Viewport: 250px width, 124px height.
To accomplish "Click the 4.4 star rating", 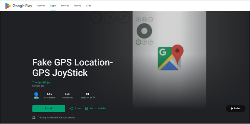I will coord(49,94).
